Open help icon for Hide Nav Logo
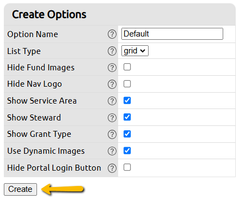239x199 pixels. pyautogui.click(x=112, y=84)
